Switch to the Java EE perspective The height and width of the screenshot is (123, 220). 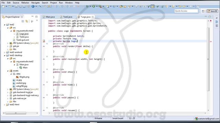coord(212,11)
